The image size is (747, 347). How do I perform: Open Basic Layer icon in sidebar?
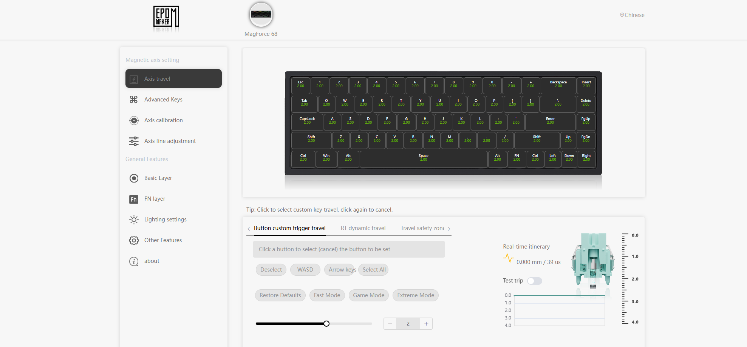pyautogui.click(x=134, y=178)
